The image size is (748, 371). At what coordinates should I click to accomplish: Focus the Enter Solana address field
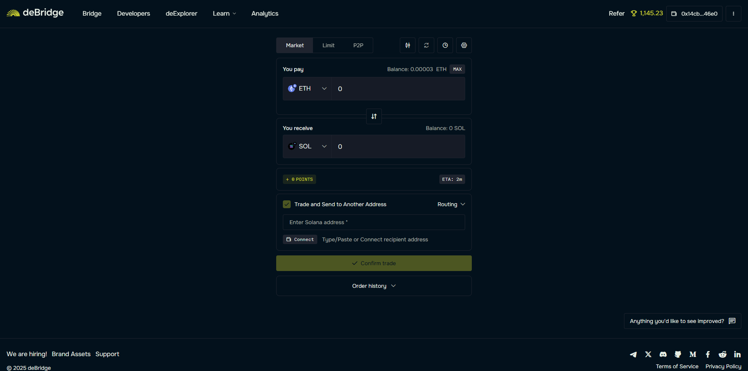click(374, 222)
